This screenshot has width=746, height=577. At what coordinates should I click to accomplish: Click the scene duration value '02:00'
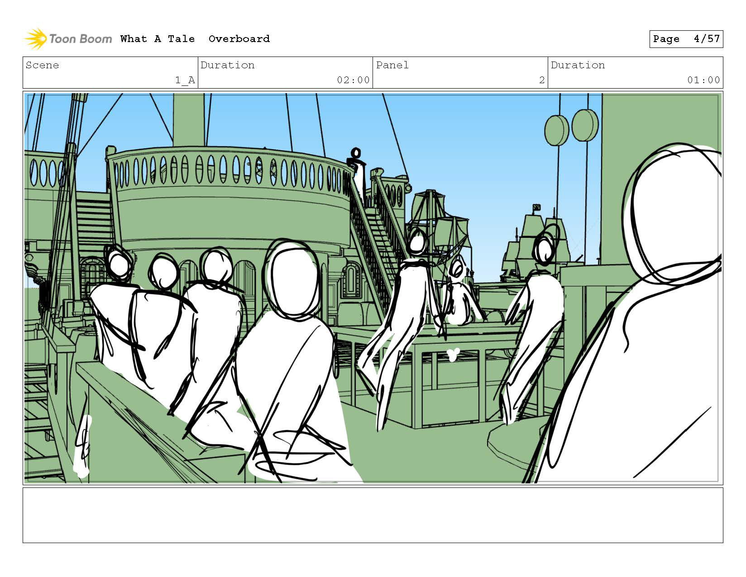click(x=353, y=80)
